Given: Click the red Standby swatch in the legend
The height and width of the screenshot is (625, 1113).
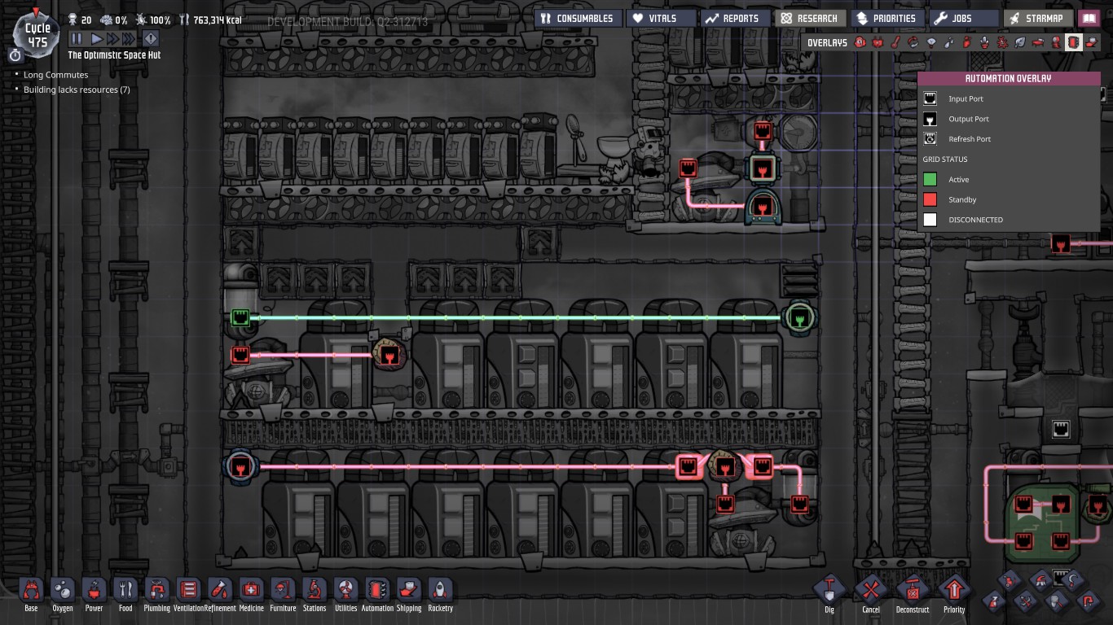Looking at the screenshot, I should 930,199.
